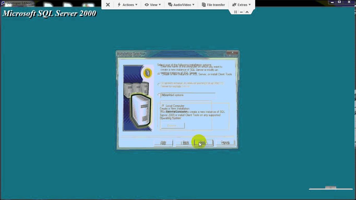The height and width of the screenshot is (200, 356).
Task: Open the View dropdown menu
Action: (x=153, y=5)
